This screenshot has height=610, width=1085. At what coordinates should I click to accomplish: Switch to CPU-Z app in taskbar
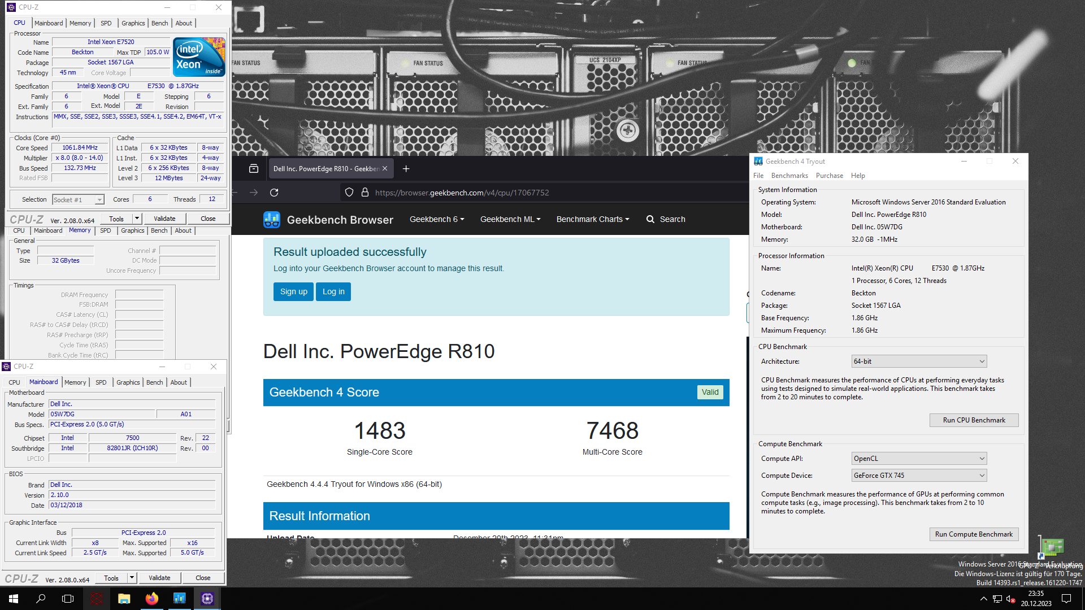pyautogui.click(x=207, y=599)
